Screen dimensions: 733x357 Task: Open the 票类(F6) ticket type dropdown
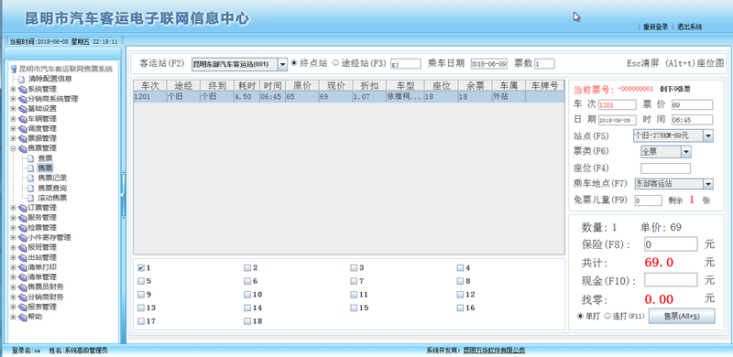(x=686, y=152)
